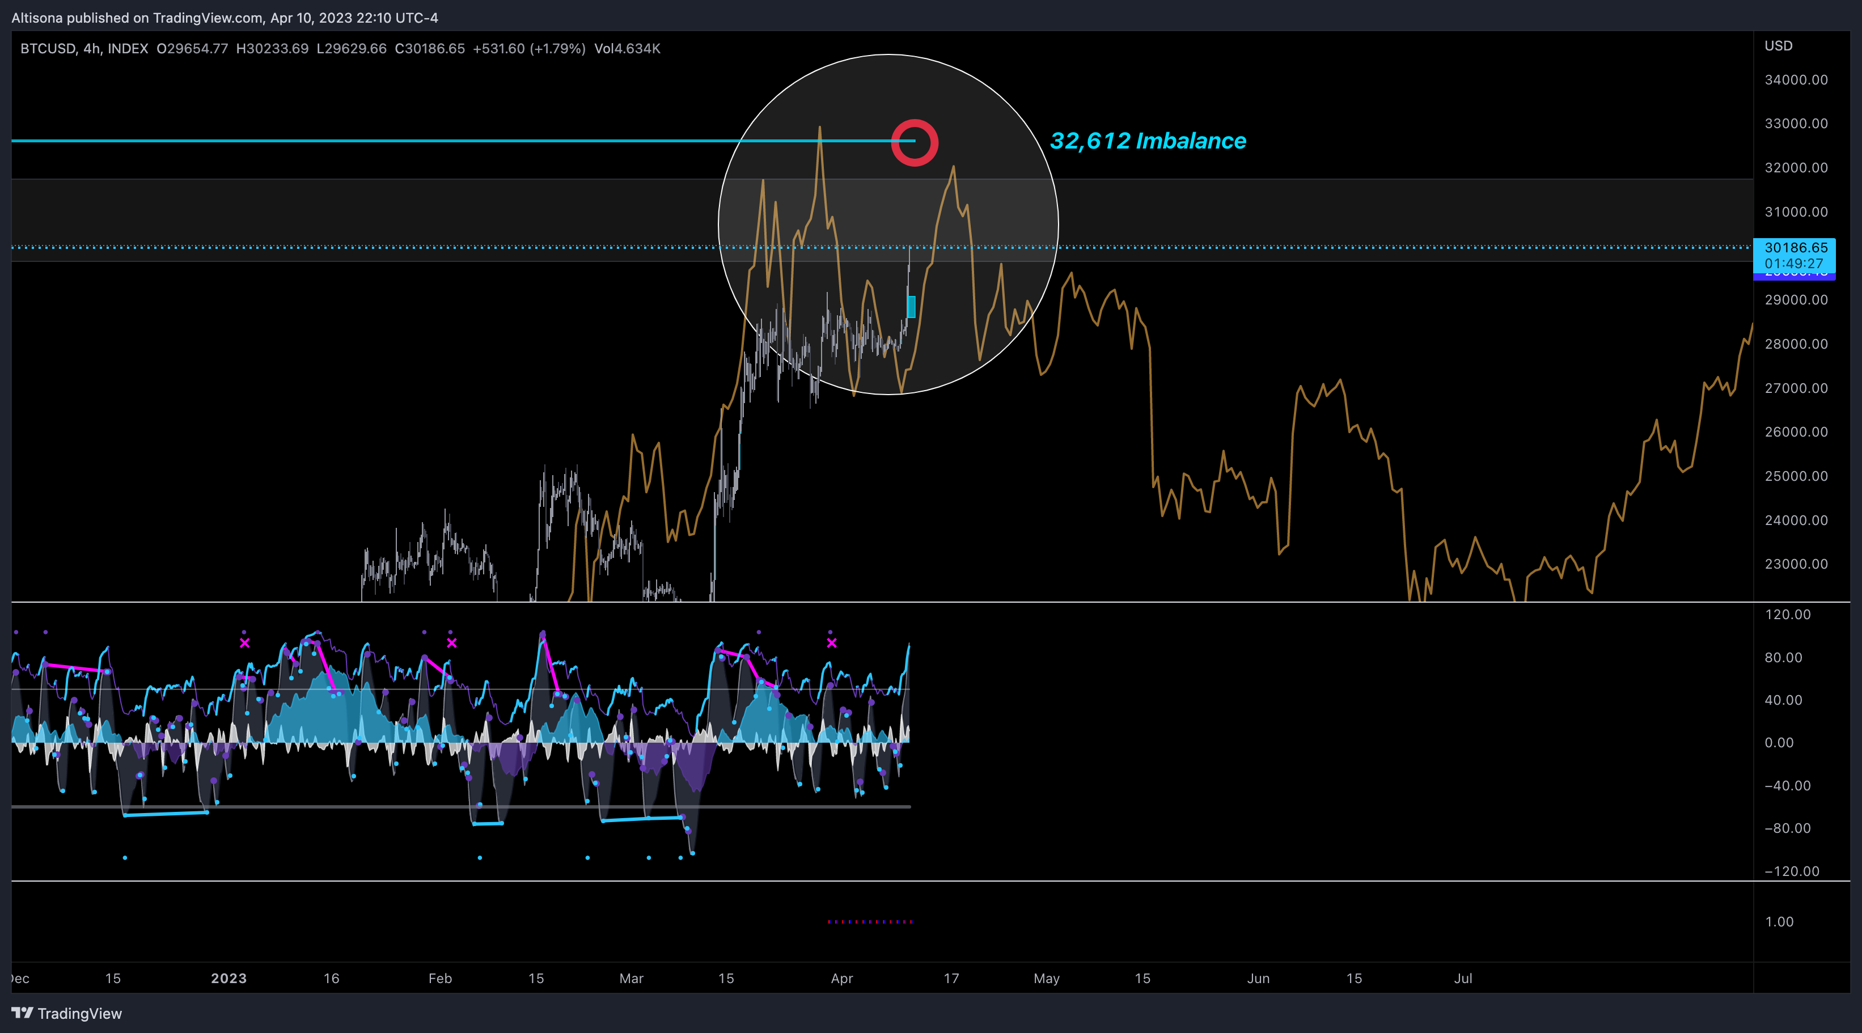Screen dimensions: 1862x1033
Task: Click the USD currency label
Action: (x=1778, y=45)
